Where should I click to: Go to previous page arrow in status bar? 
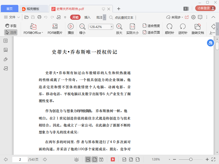pos(6,159)
